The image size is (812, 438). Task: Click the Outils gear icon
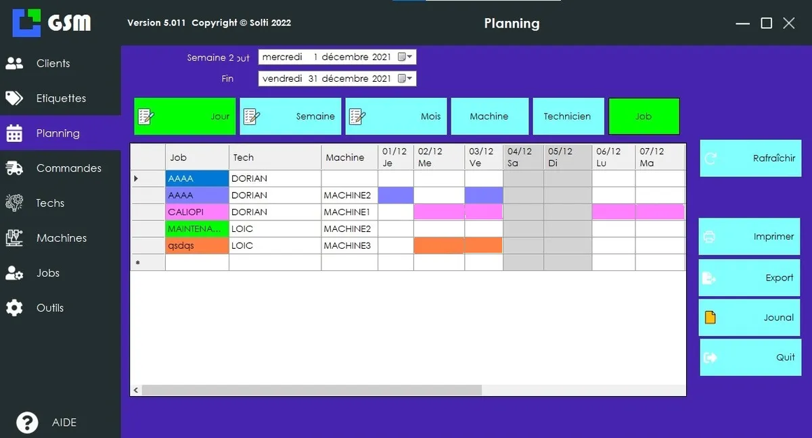click(x=14, y=308)
